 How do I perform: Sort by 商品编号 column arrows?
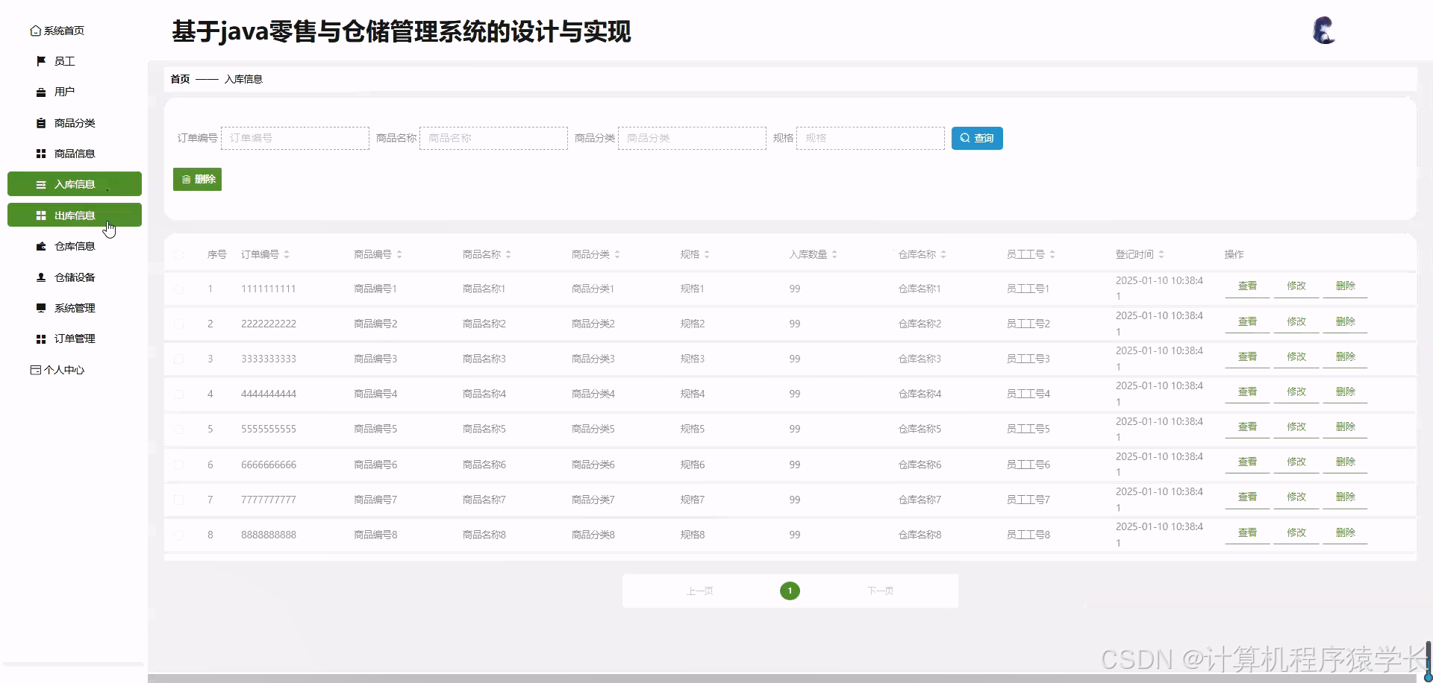pos(399,254)
